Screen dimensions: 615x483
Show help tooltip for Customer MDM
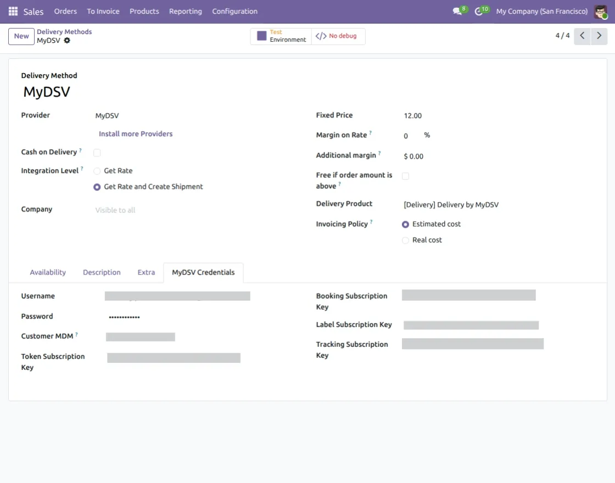[x=76, y=334]
